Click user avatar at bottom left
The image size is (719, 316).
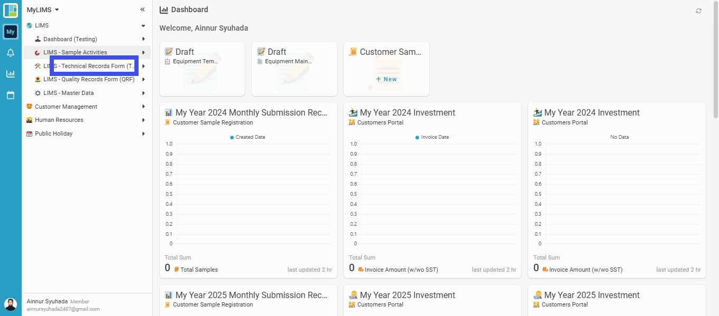pos(11,304)
